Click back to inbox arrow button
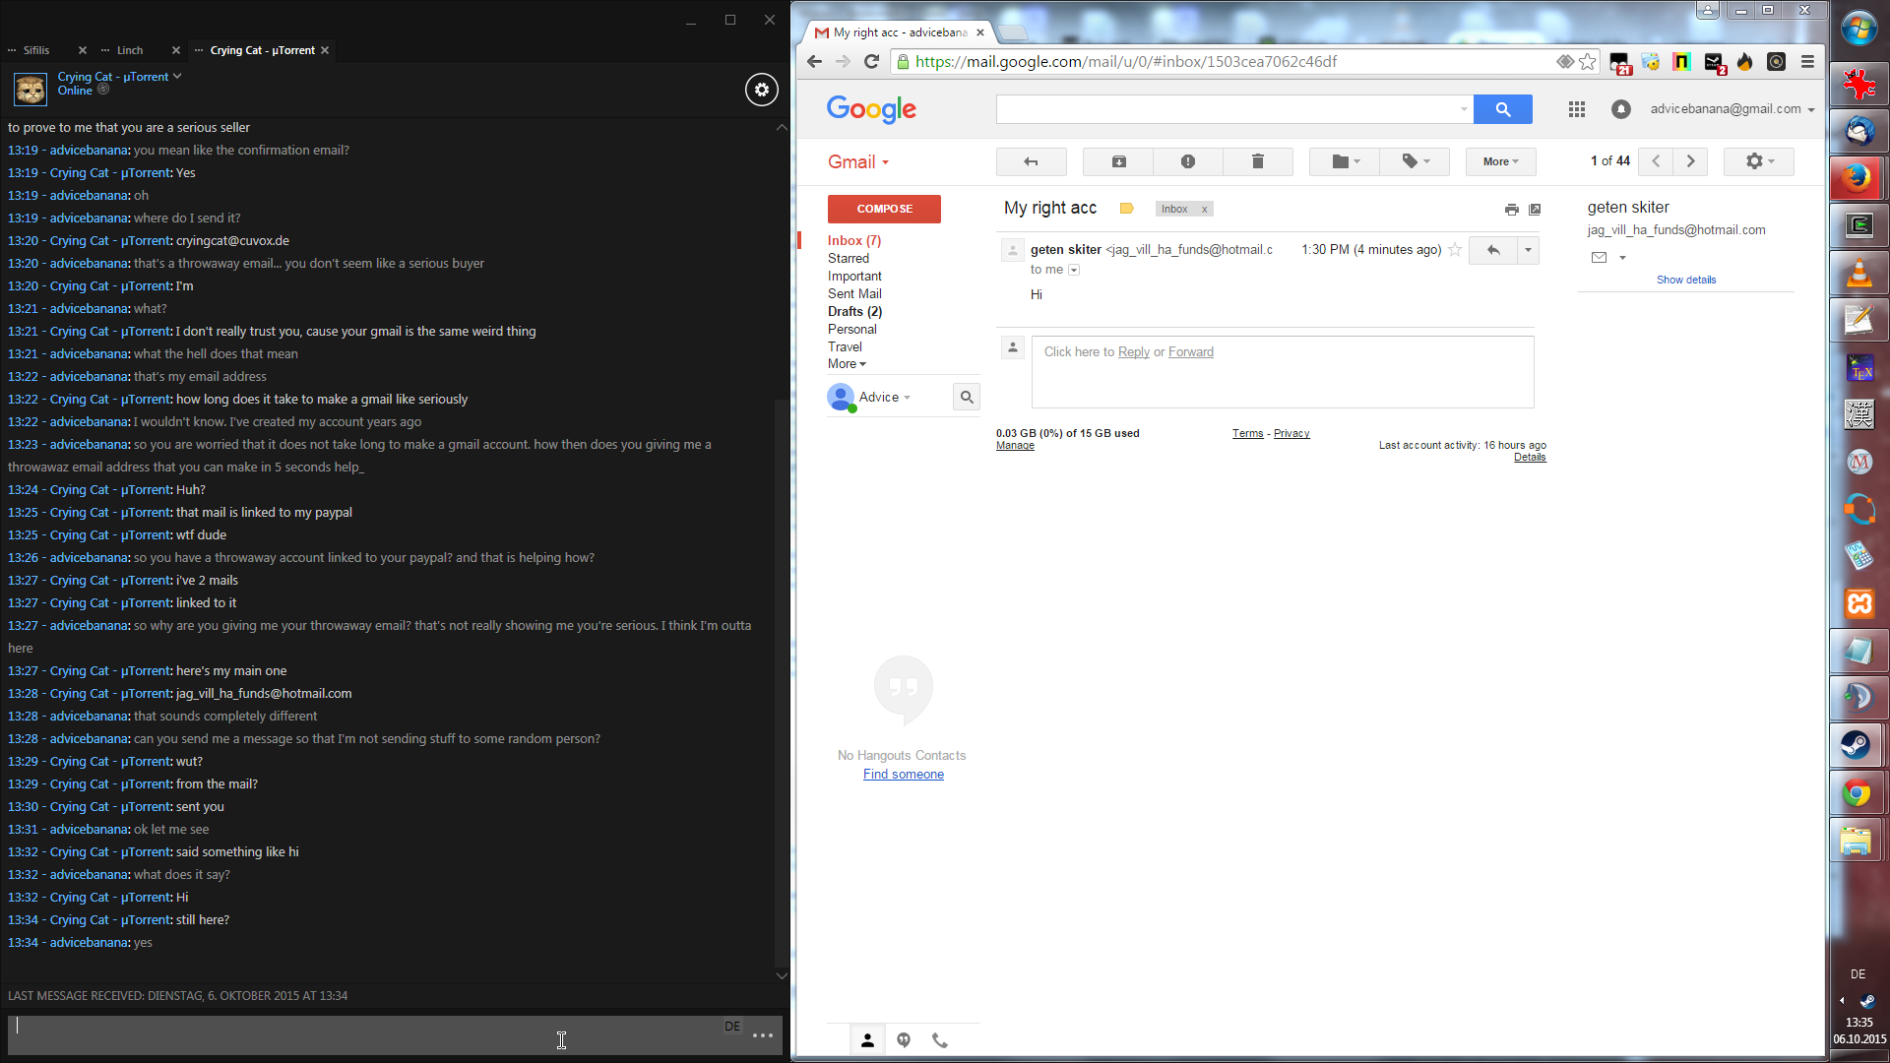Screen dimensions: 1890x1063 (1031, 161)
